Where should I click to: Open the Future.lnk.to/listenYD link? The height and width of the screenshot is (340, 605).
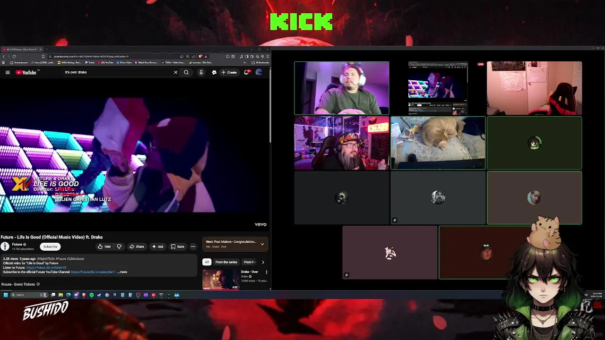(46, 268)
